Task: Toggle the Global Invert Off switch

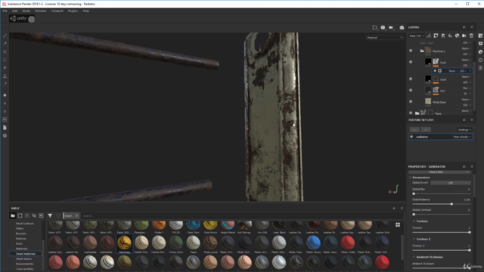Action: (x=451, y=183)
